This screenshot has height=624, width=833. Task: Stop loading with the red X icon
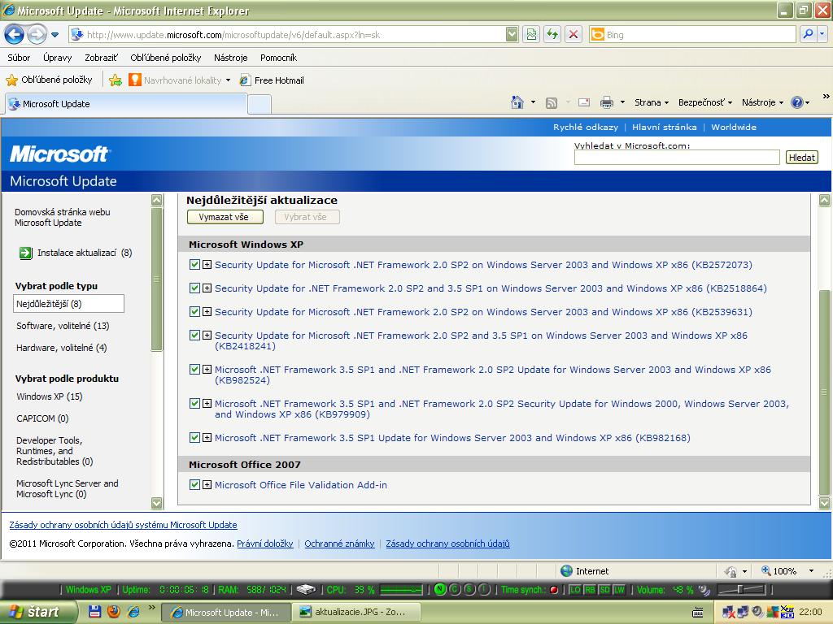[x=574, y=34]
